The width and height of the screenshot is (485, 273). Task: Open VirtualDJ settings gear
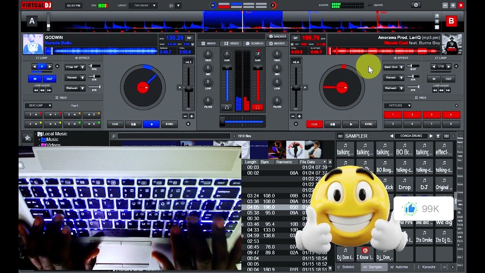point(416,5)
